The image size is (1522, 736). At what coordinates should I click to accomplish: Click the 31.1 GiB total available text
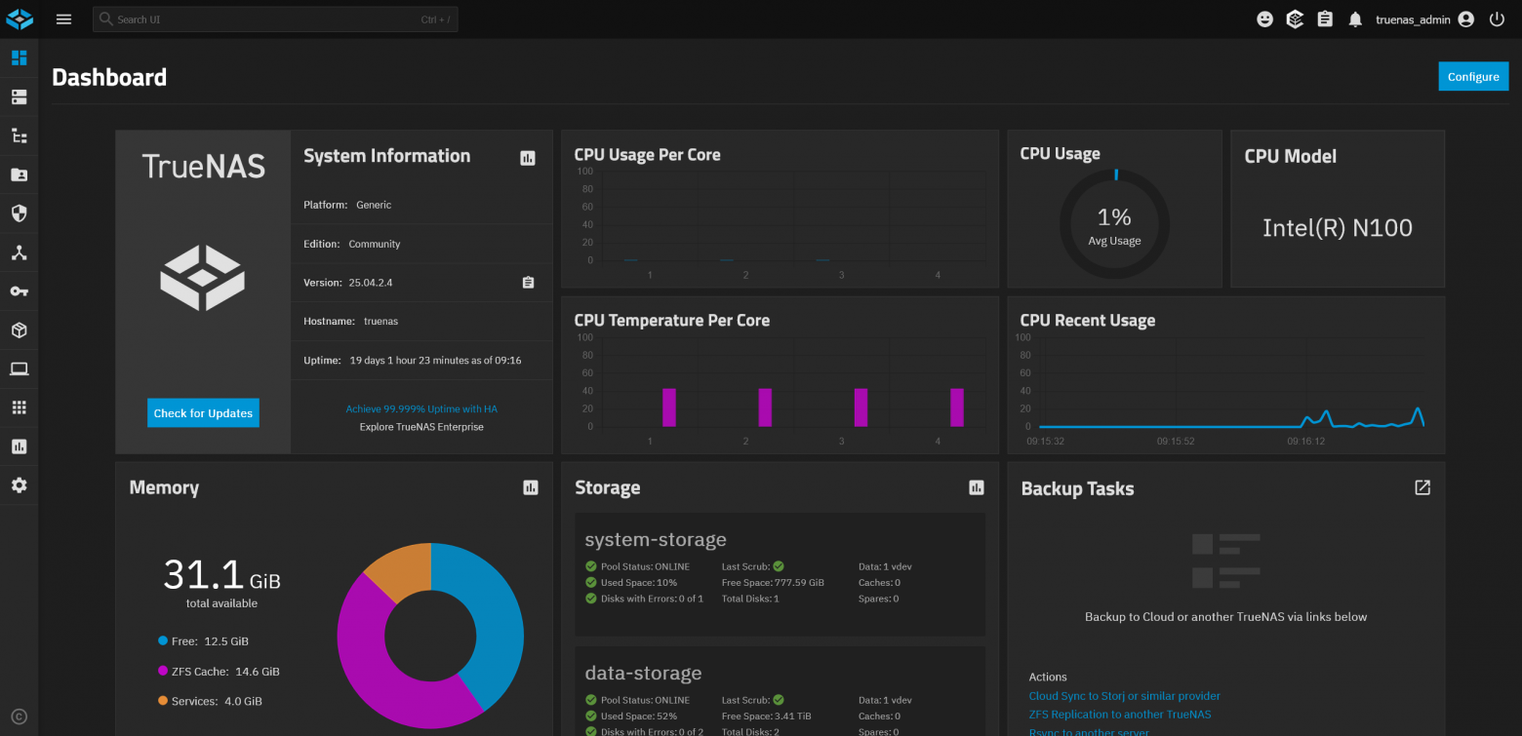click(x=221, y=583)
